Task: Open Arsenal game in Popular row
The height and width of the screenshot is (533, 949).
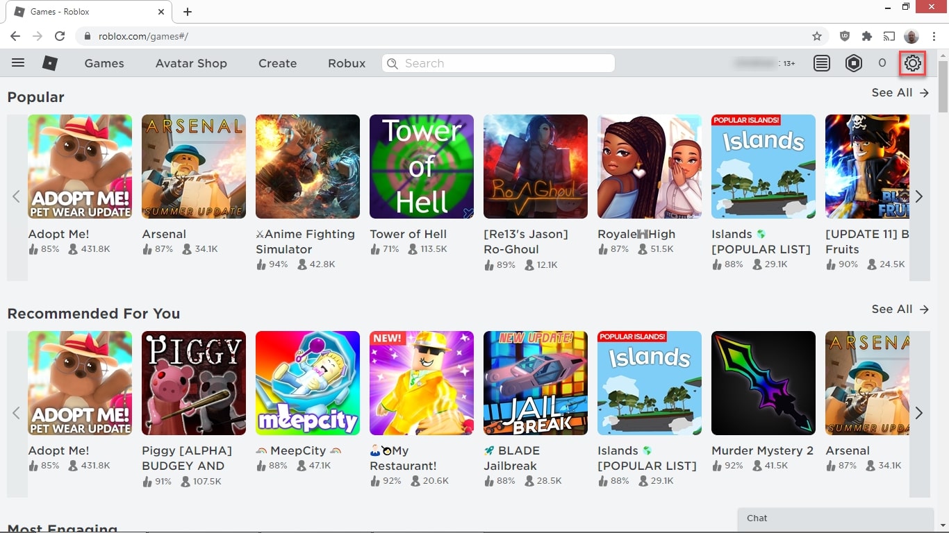Action: click(194, 167)
